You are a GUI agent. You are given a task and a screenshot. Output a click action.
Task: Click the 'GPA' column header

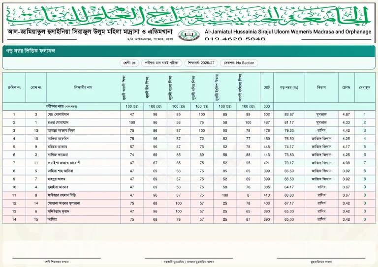click(346, 88)
